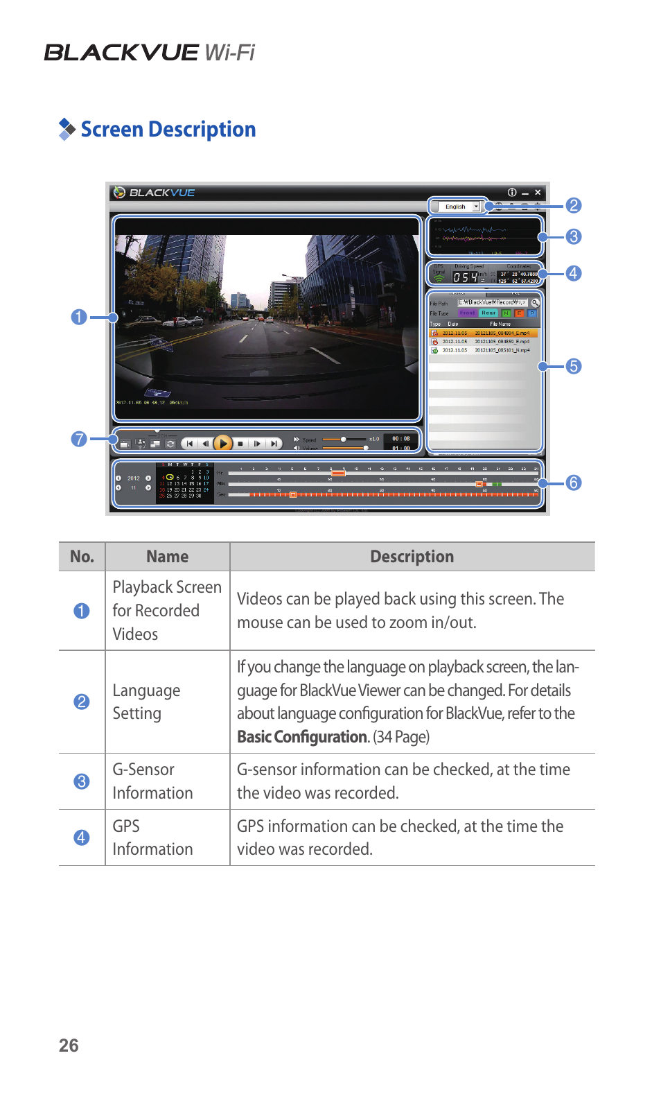Click the video seek bar handle
The width and height of the screenshot is (661, 1103).
(157, 431)
